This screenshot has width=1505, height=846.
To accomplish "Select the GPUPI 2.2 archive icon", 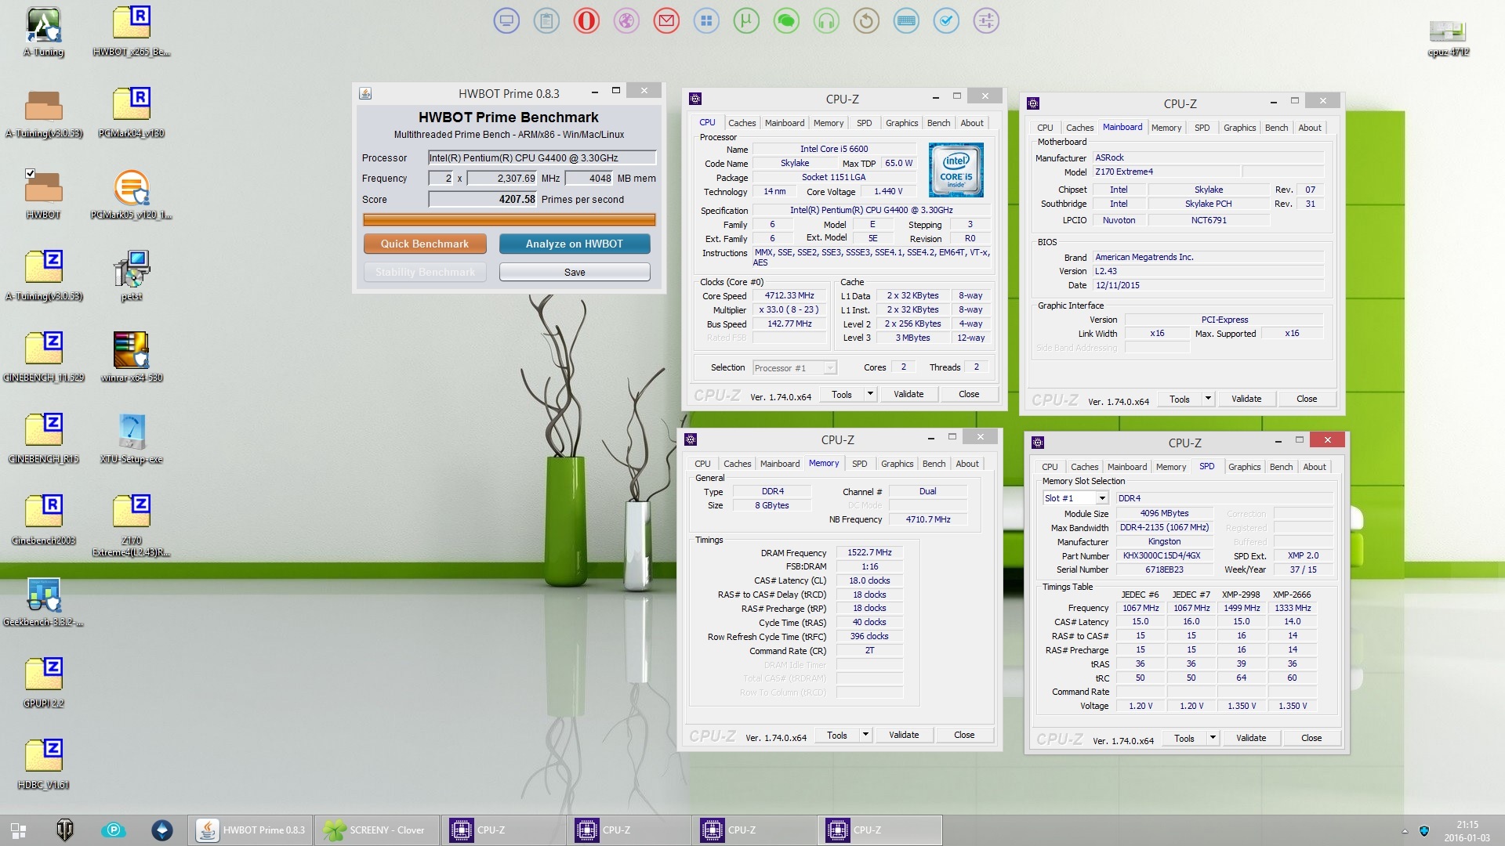I will coord(44,684).
